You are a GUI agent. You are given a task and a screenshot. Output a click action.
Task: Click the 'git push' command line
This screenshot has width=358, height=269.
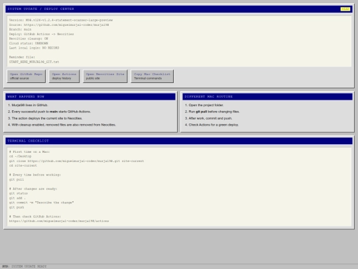[x=17, y=207]
